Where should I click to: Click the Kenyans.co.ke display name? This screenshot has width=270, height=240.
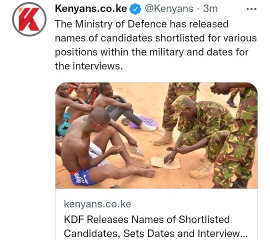point(91,8)
